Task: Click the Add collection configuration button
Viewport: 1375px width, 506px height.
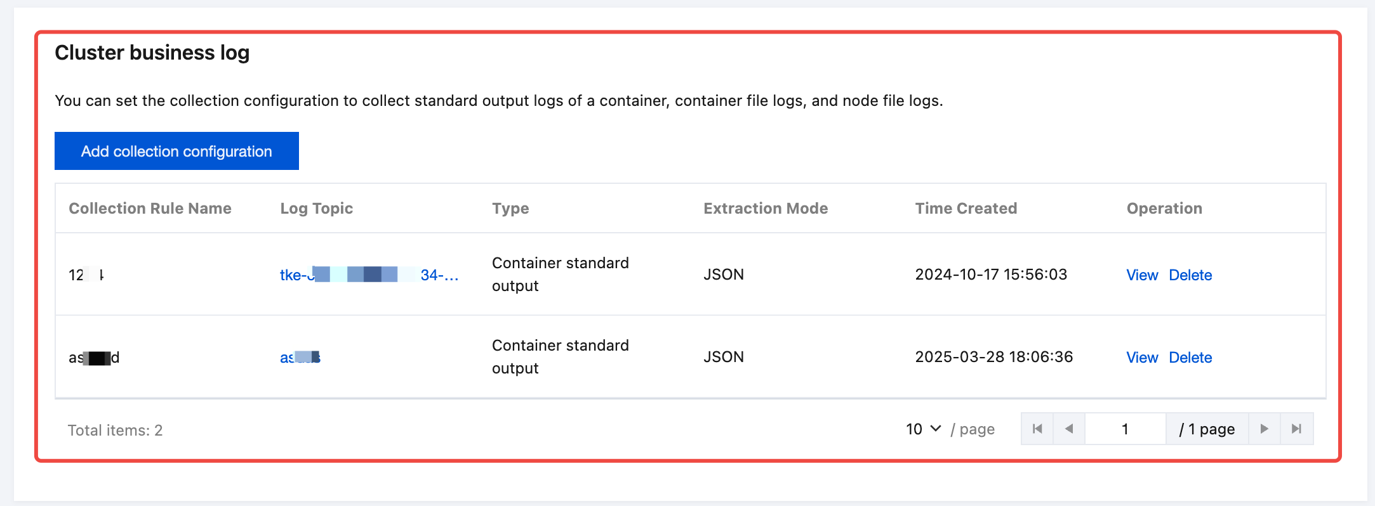Action: click(x=176, y=151)
